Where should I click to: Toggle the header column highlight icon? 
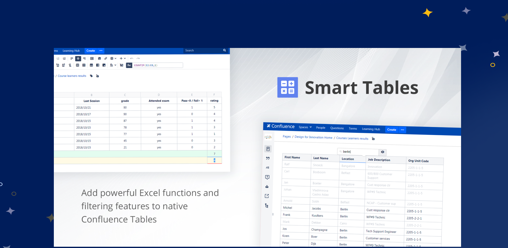click(98, 65)
